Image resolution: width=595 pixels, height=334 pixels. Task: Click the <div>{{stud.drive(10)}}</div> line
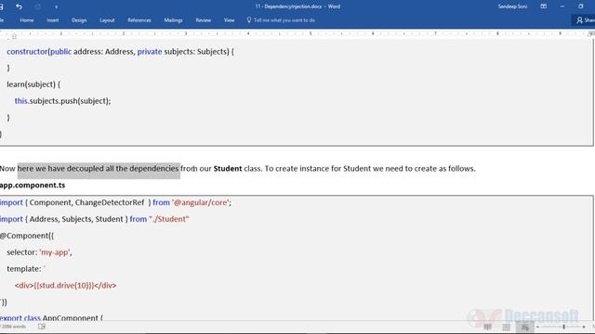point(66,286)
